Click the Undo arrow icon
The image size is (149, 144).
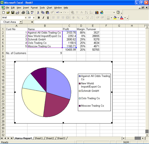point(58,12)
